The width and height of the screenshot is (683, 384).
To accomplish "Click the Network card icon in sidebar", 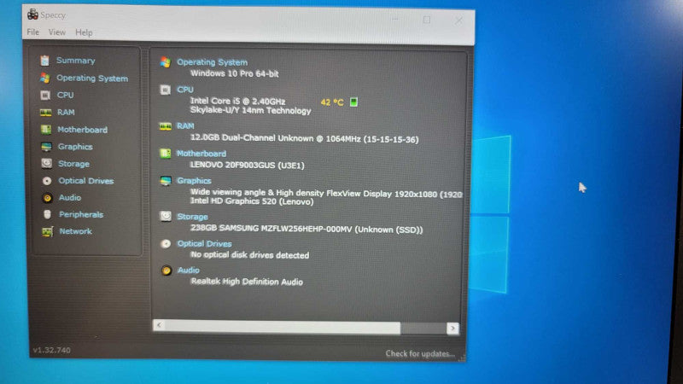I will click(48, 231).
